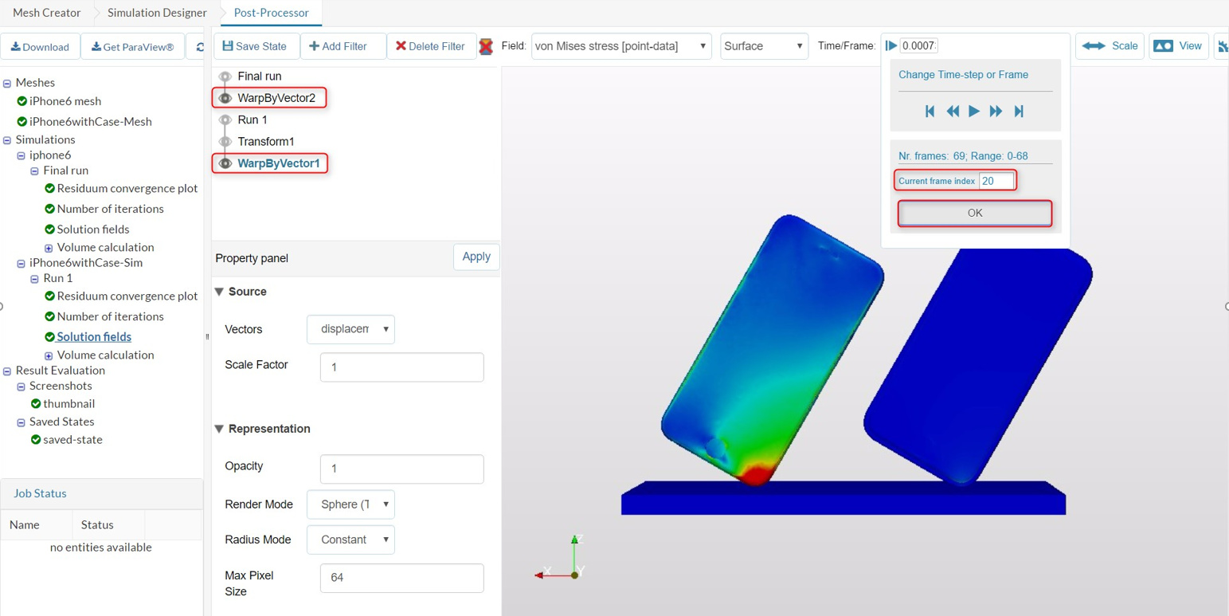Open Solution fields under Final run
This screenshot has height=616, width=1229.
93,230
